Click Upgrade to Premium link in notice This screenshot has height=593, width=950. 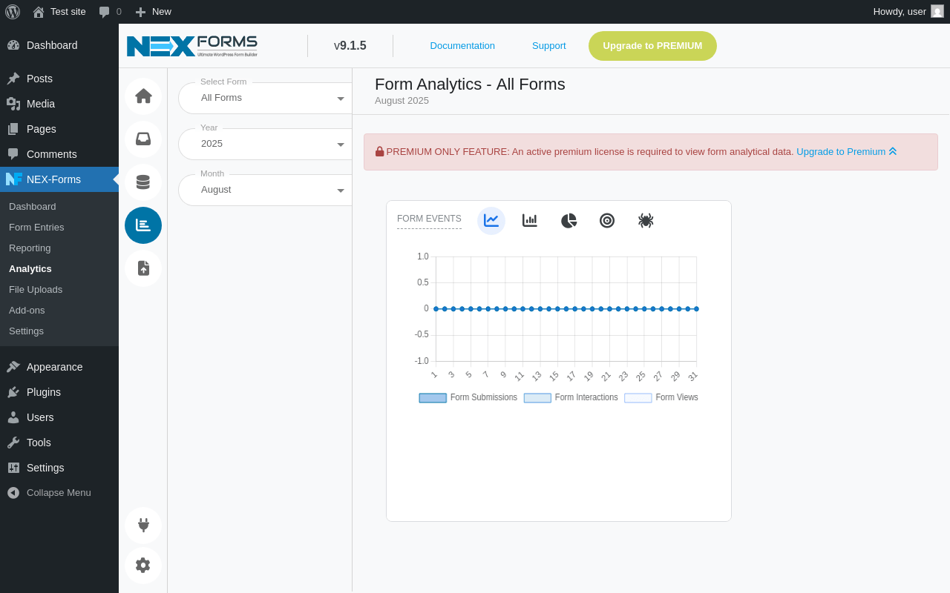pos(847,152)
